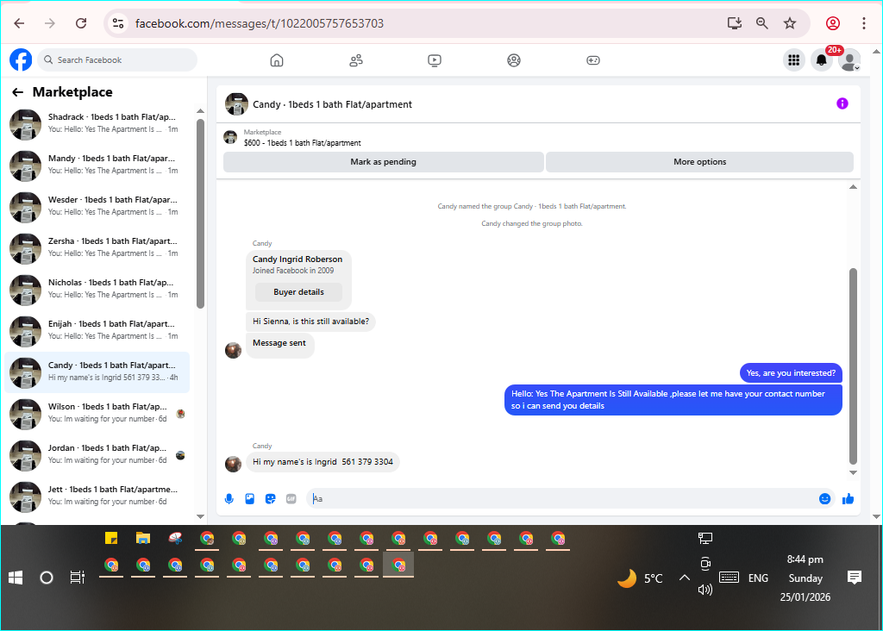Screen dimensions: 883x631
Task: Click the address bar URL
Action: pyautogui.click(x=260, y=23)
